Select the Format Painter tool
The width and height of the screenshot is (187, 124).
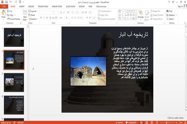point(13,19)
